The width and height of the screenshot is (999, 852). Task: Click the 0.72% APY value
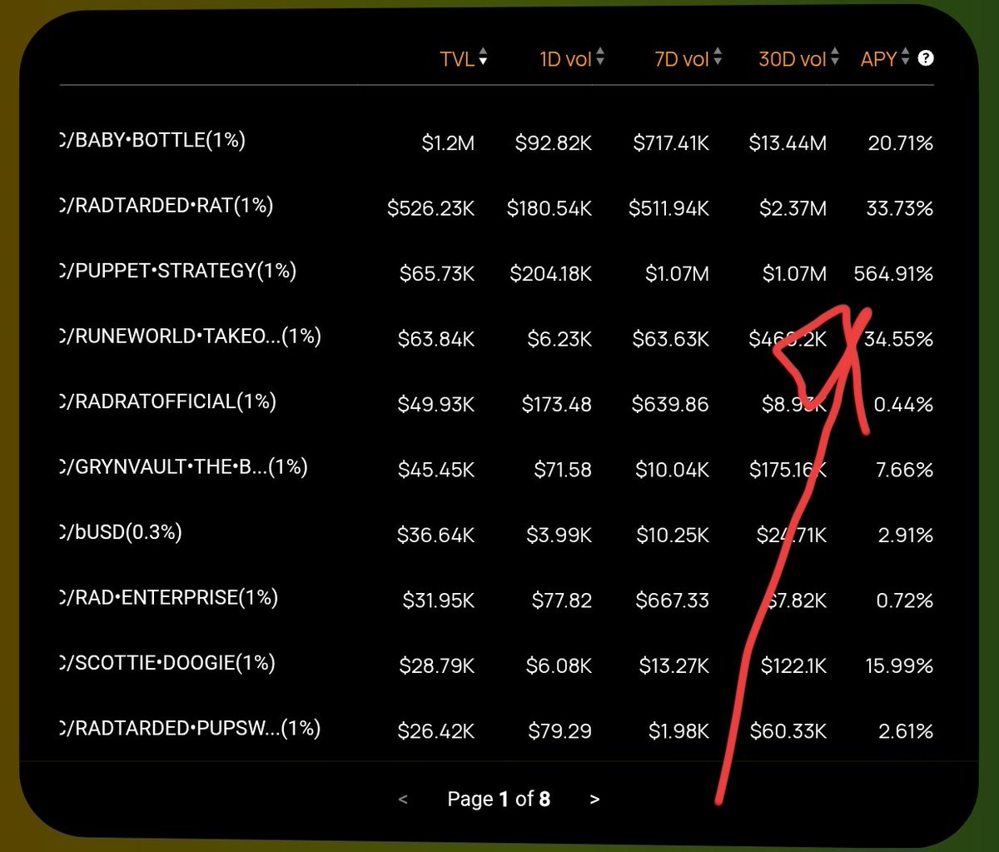pyautogui.click(x=905, y=600)
